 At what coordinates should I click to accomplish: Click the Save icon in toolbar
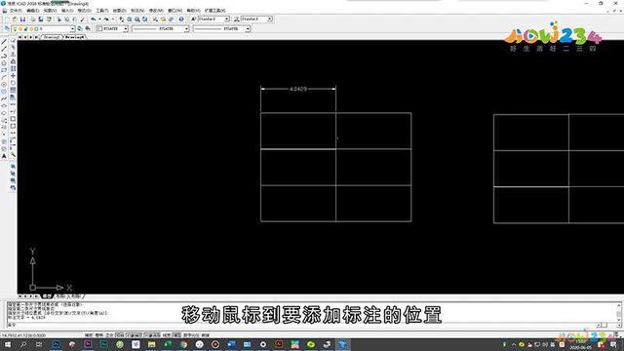pyautogui.click(x=23, y=19)
